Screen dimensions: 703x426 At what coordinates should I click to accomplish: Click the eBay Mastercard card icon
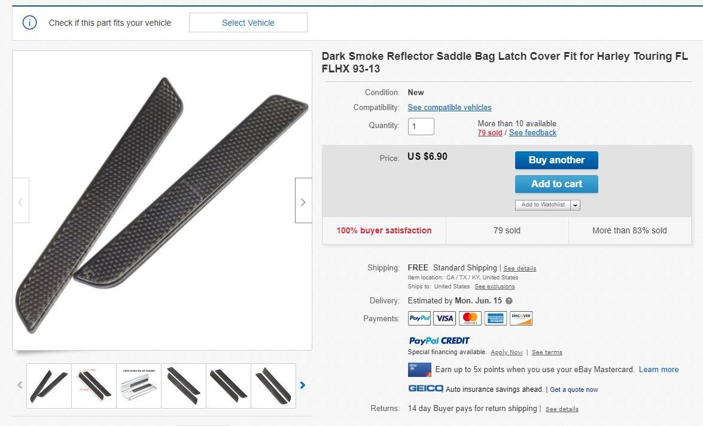[419, 370]
